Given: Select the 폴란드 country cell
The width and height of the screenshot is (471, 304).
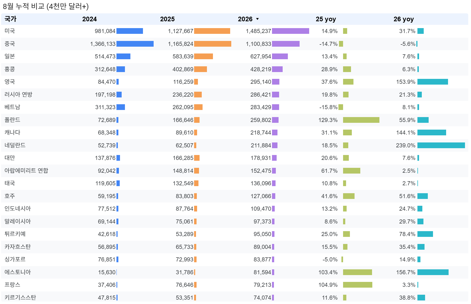Looking at the screenshot, I should click(13, 120).
